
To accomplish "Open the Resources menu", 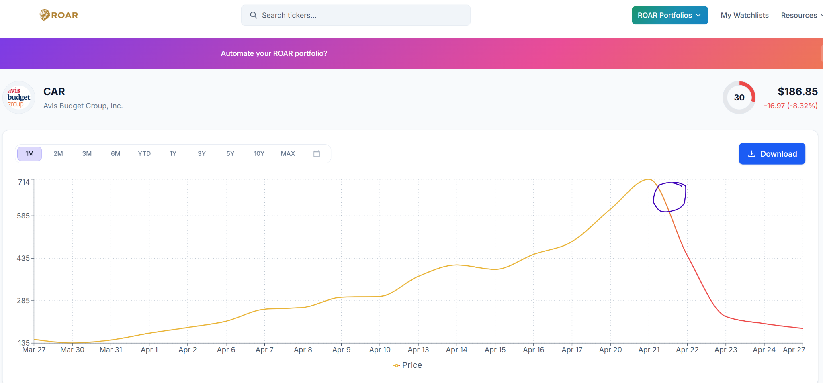I will click(x=800, y=15).
